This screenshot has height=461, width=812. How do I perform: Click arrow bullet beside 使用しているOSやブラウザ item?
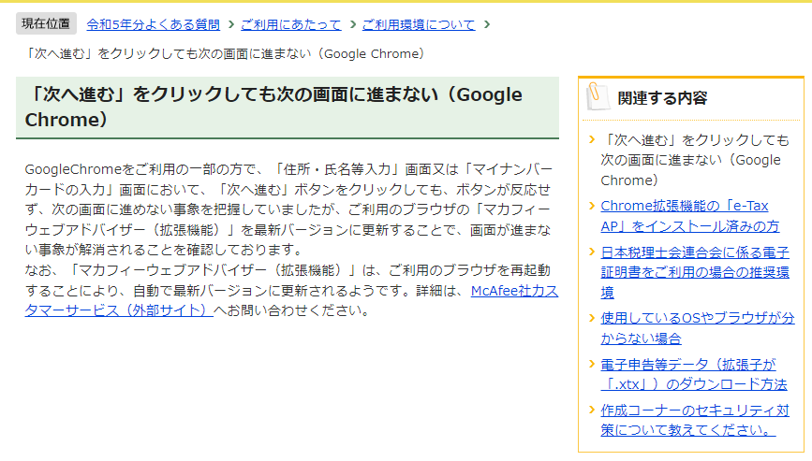click(x=591, y=318)
